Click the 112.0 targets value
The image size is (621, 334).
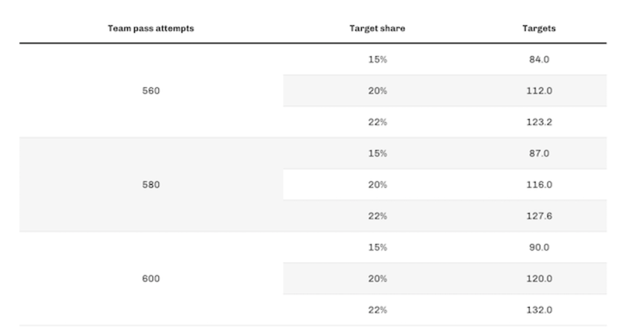(539, 91)
